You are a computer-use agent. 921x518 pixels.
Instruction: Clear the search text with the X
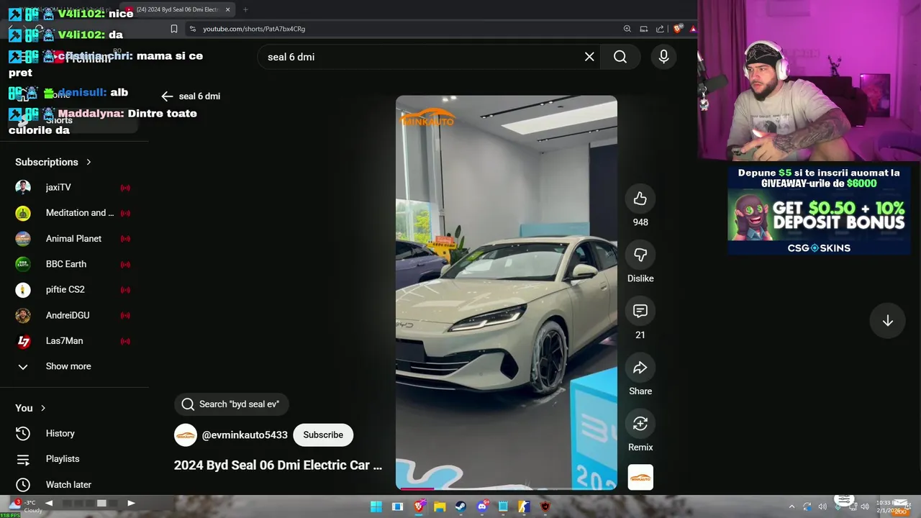(x=589, y=57)
